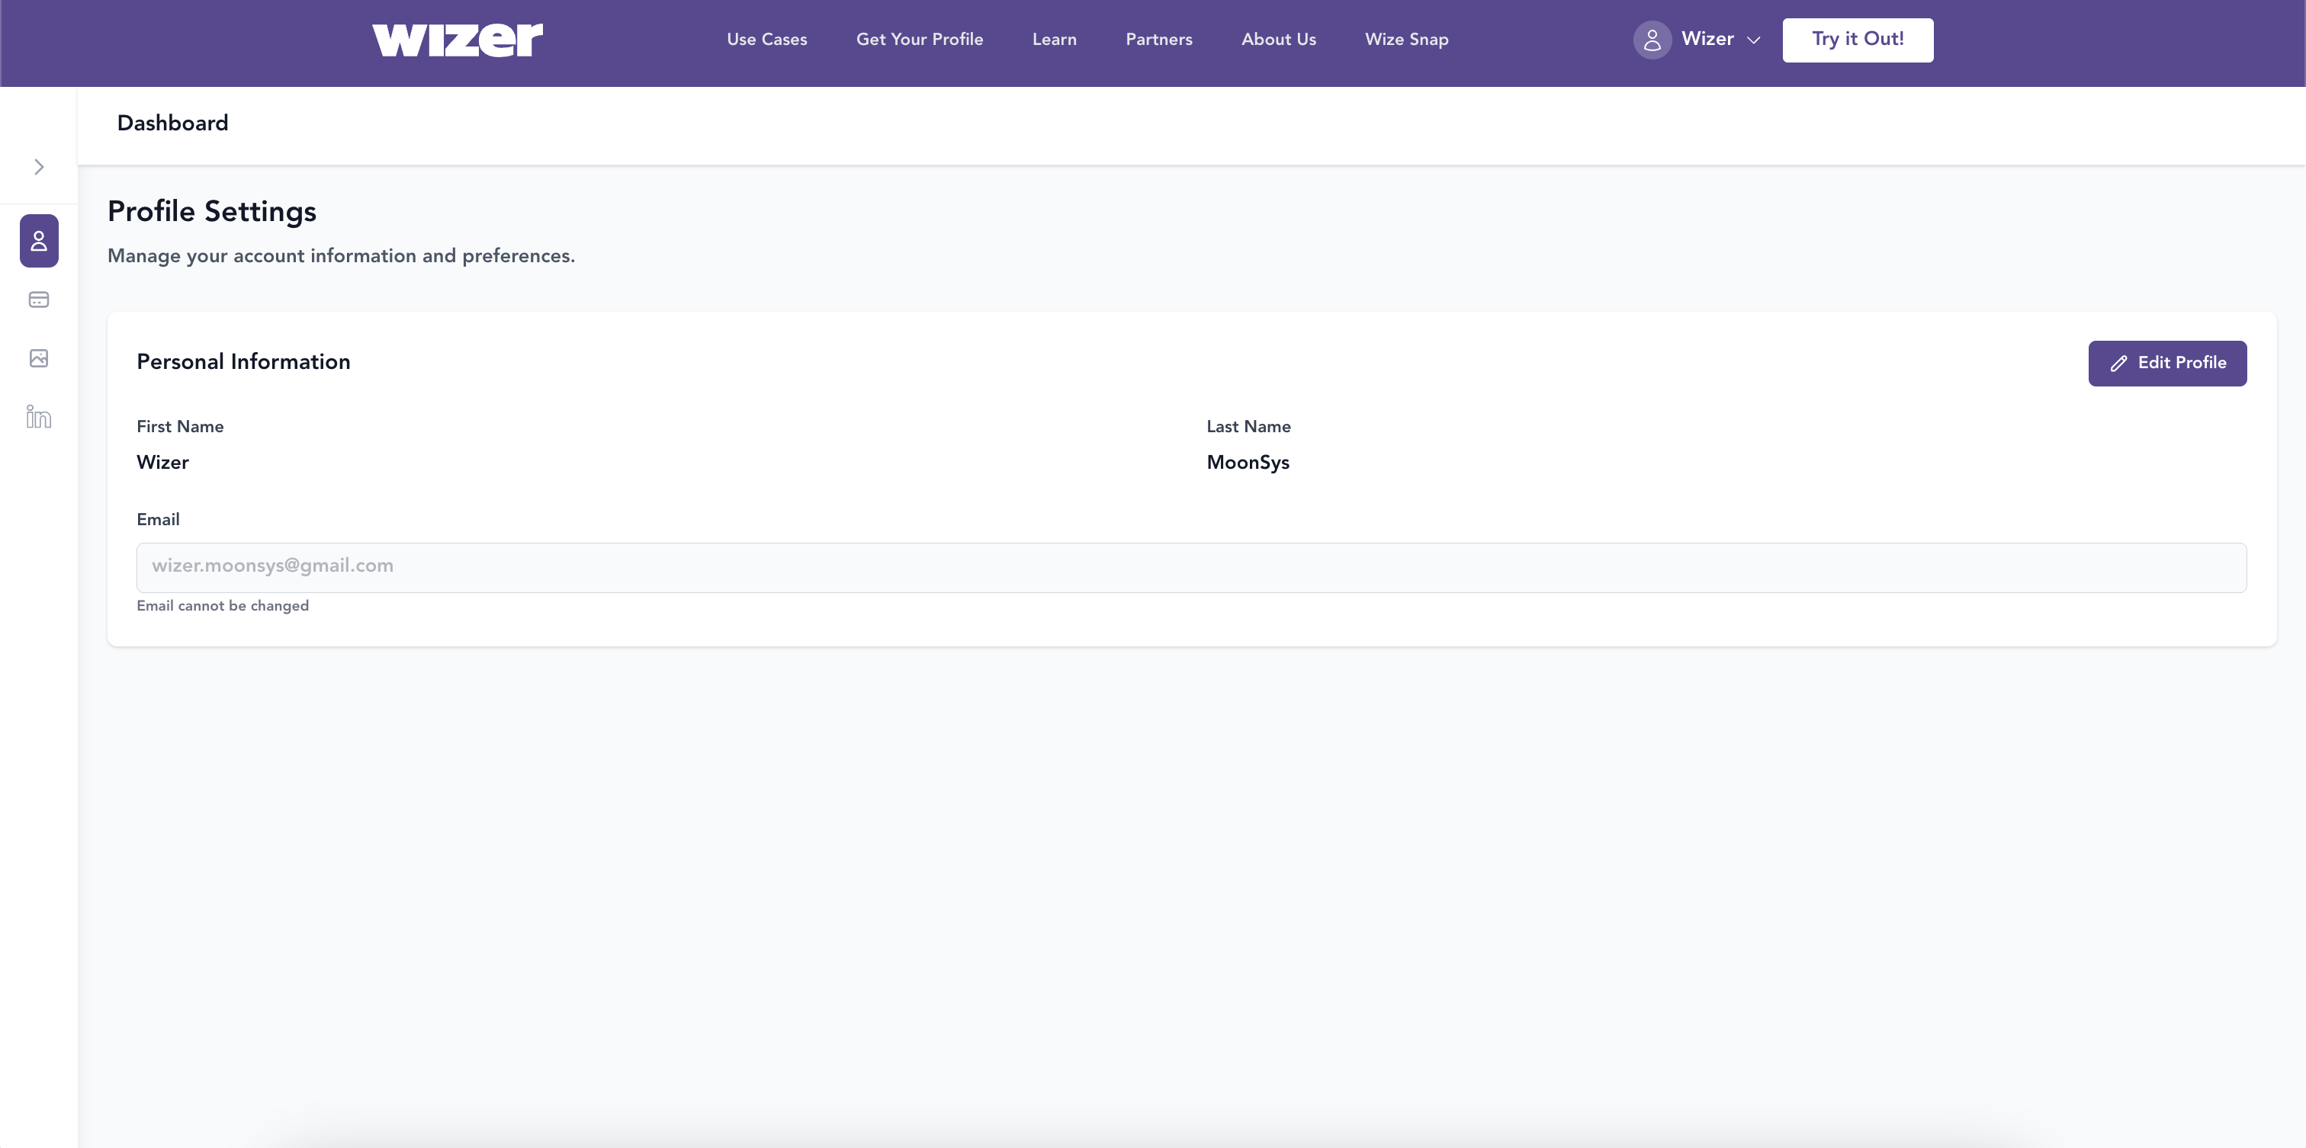Image resolution: width=2306 pixels, height=1148 pixels.
Task: Go to Get Your Profile page
Action: (920, 40)
